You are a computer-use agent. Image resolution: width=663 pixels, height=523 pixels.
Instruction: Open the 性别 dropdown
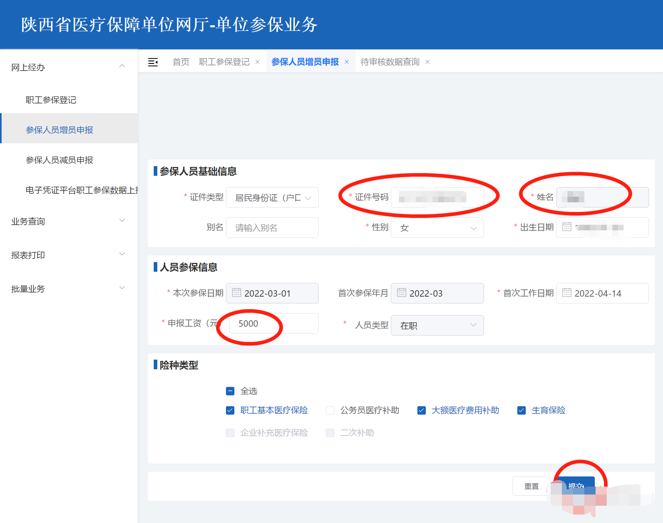[437, 228]
